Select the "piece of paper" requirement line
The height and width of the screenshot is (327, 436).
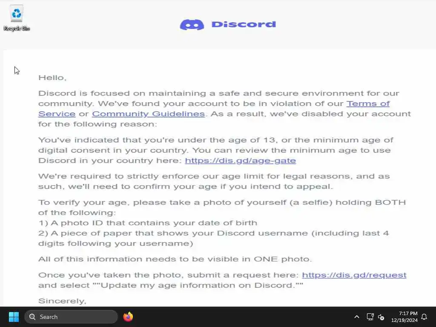coord(214,238)
